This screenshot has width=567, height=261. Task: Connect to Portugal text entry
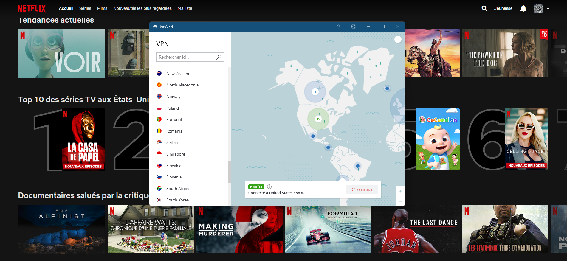click(174, 119)
